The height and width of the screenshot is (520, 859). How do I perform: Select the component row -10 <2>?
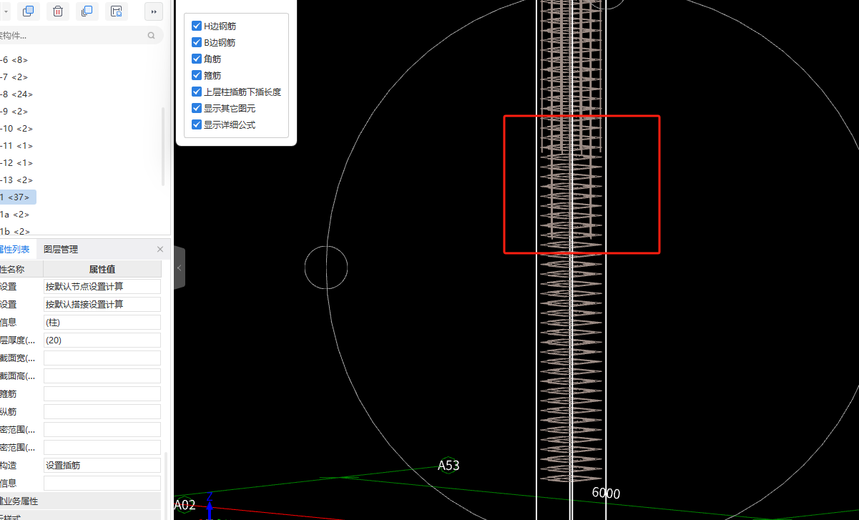click(16, 129)
